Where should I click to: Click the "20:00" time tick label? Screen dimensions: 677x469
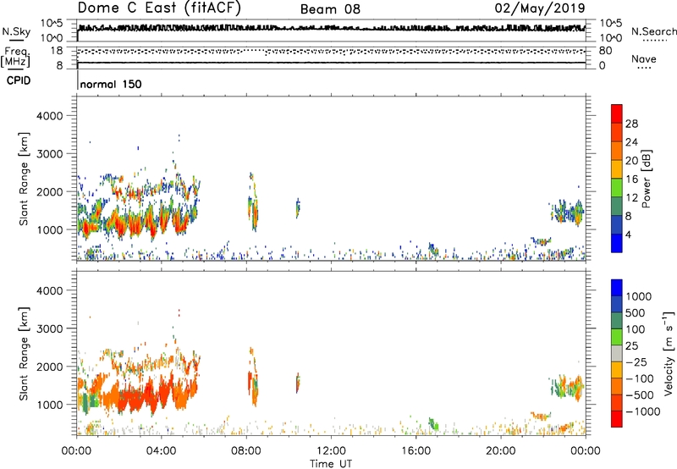(x=500, y=451)
